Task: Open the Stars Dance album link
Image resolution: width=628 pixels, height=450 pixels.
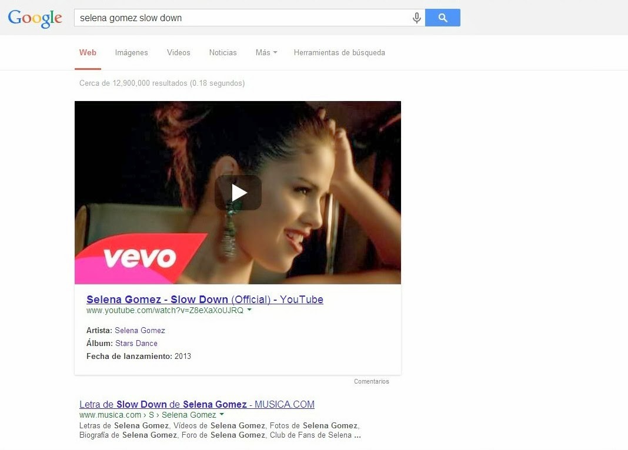Action: pyautogui.click(x=136, y=343)
